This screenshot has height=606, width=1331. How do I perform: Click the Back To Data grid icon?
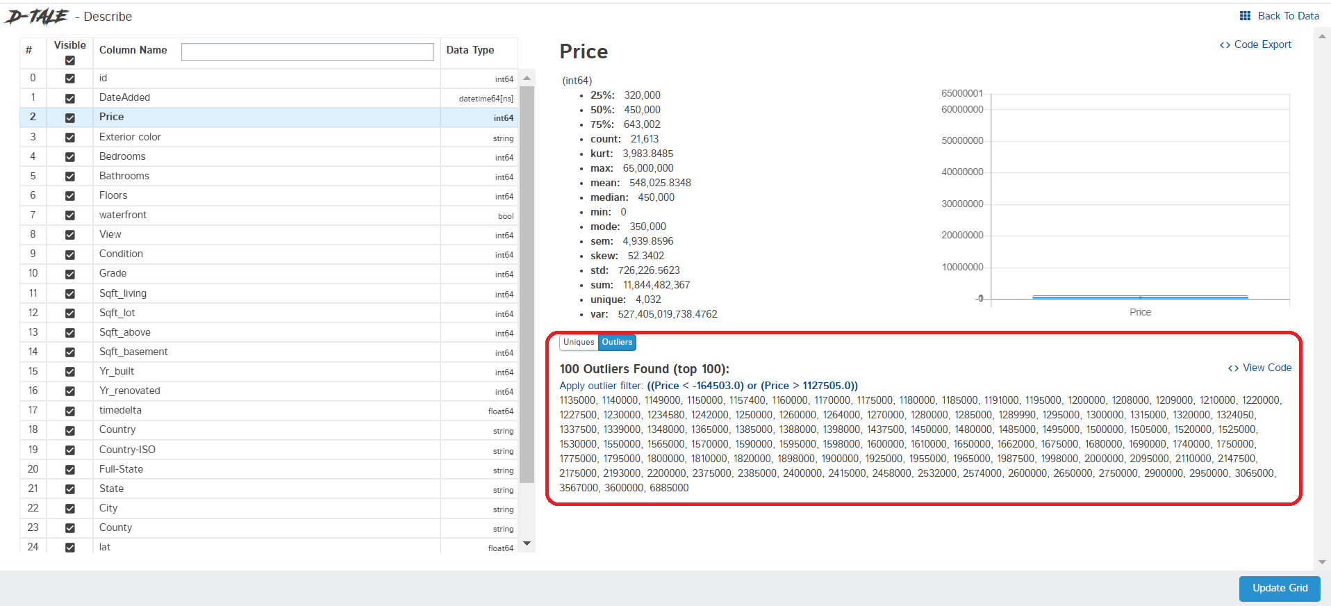pos(1245,16)
